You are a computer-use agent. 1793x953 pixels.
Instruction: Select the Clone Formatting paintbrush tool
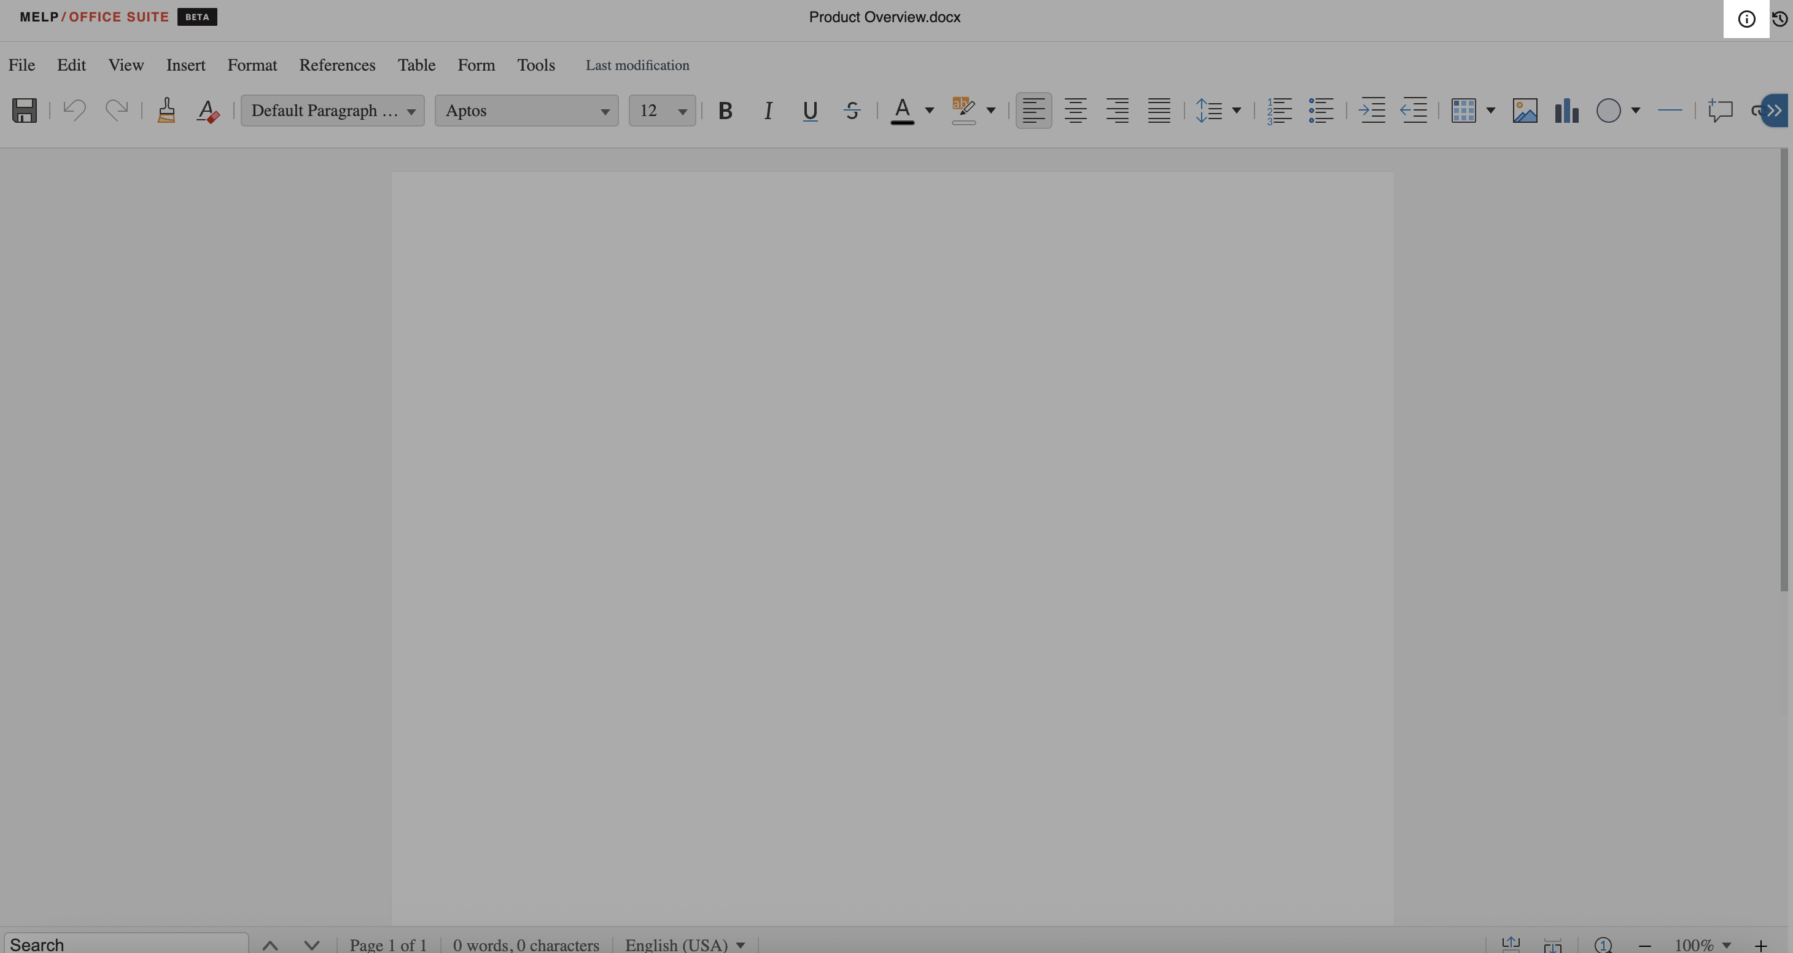click(166, 110)
